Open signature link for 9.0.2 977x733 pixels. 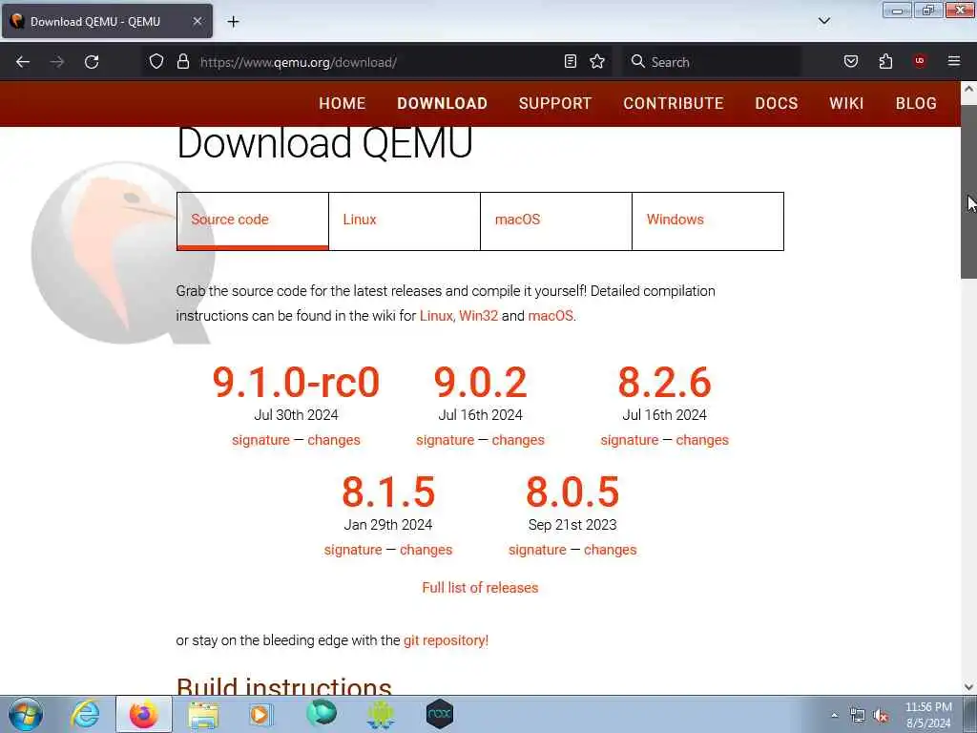pyautogui.click(x=446, y=440)
